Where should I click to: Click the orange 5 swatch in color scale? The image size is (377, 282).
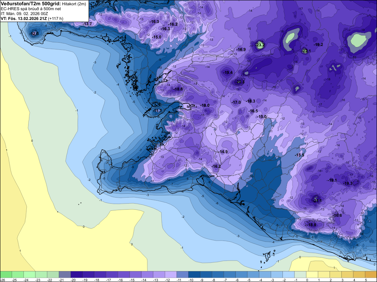point(371,274)
